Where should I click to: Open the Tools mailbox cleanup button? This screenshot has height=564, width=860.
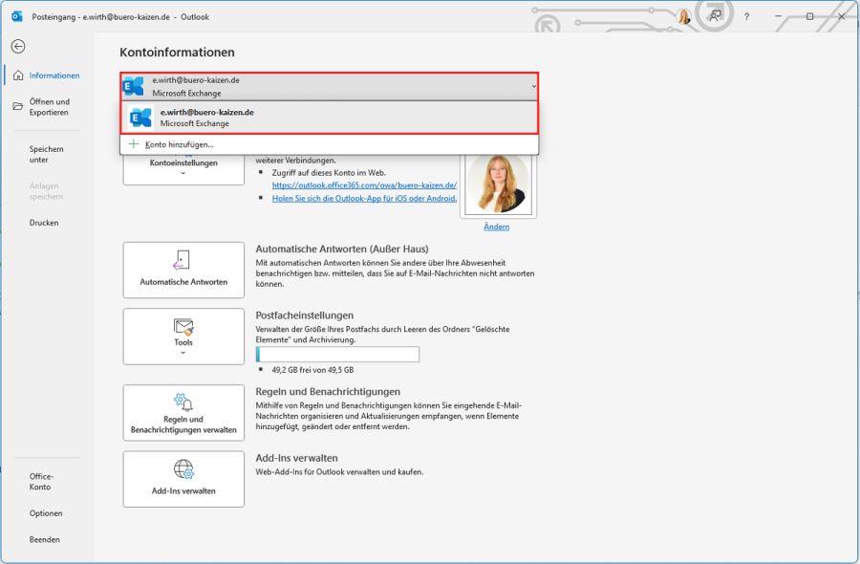click(x=183, y=335)
